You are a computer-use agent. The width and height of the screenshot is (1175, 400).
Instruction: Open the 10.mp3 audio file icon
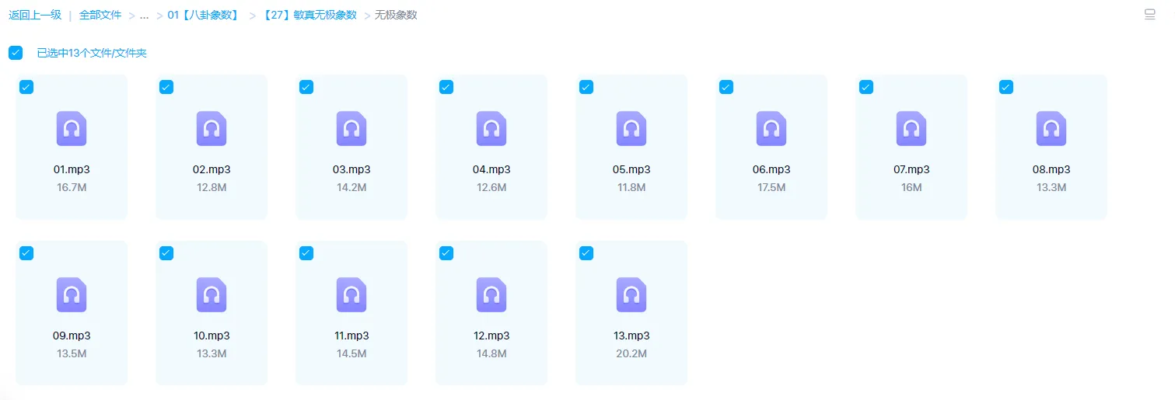pos(212,295)
